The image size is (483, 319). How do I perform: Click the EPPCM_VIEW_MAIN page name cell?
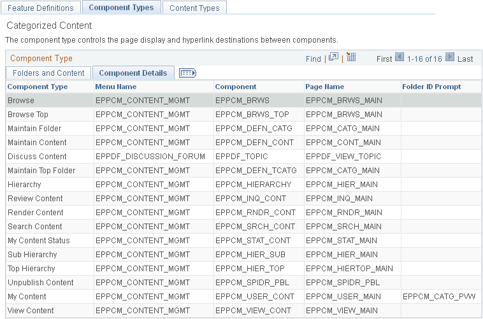352,311
